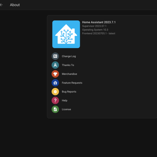Click the About page title

point(15,5)
